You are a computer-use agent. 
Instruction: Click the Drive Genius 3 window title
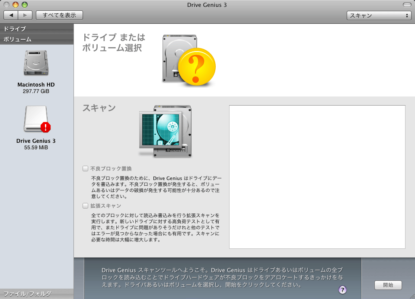(x=207, y=5)
